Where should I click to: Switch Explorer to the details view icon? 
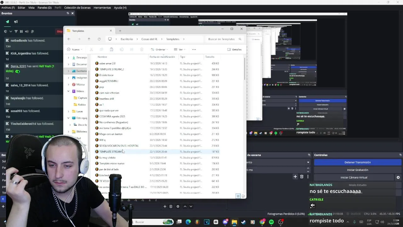point(238,196)
